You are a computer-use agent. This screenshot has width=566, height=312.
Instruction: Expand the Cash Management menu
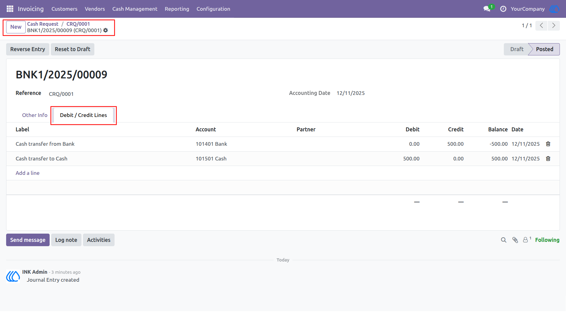pyautogui.click(x=135, y=9)
